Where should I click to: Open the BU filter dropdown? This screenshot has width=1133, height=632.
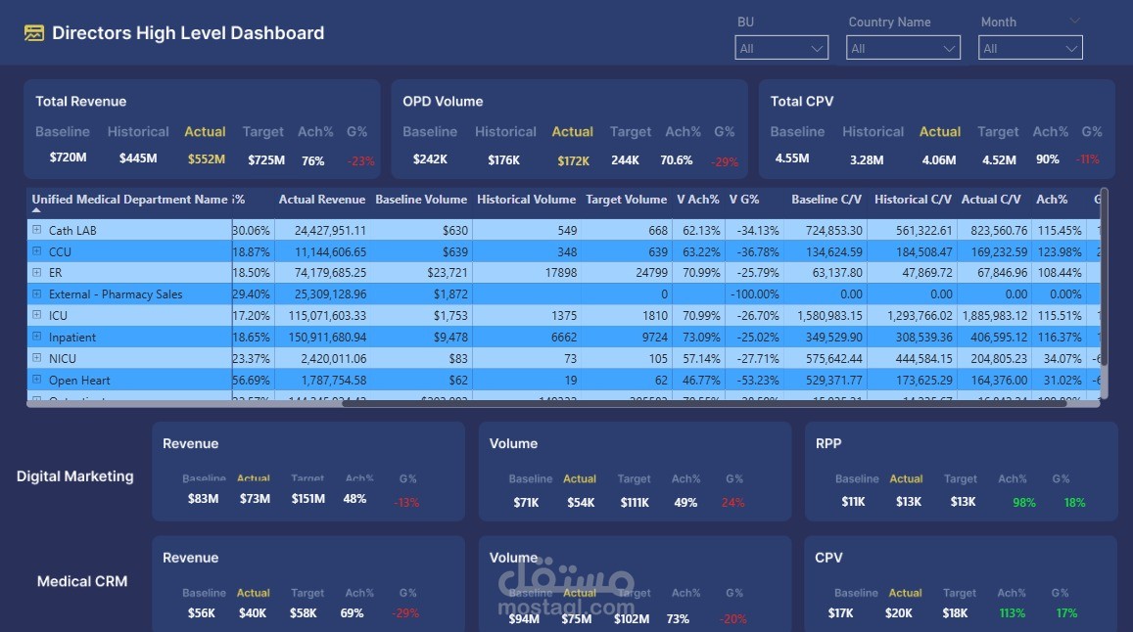pyautogui.click(x=780, y=46)
